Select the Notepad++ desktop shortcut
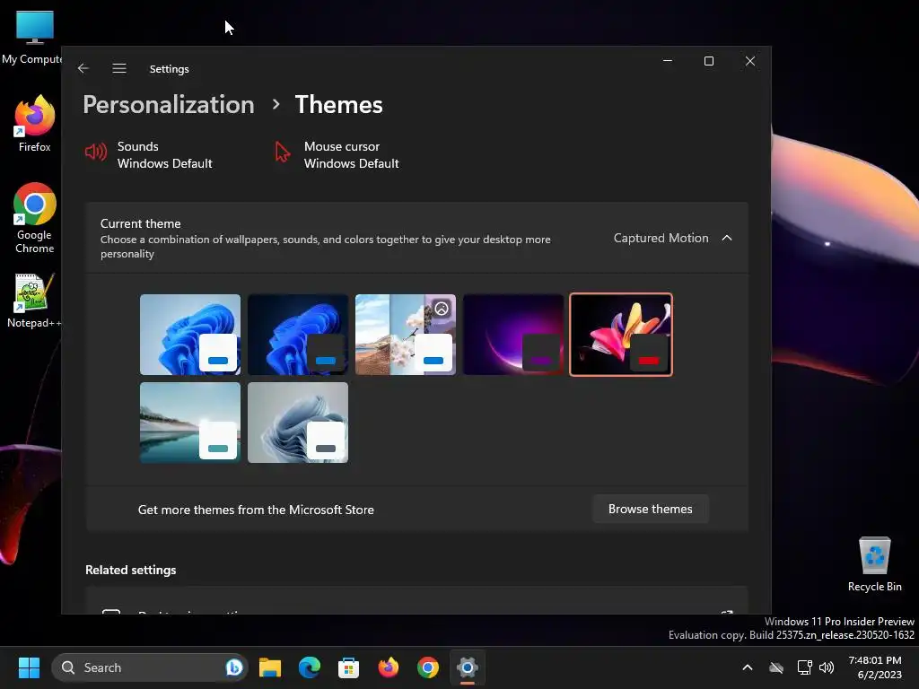919x689 pixels. 35,301
